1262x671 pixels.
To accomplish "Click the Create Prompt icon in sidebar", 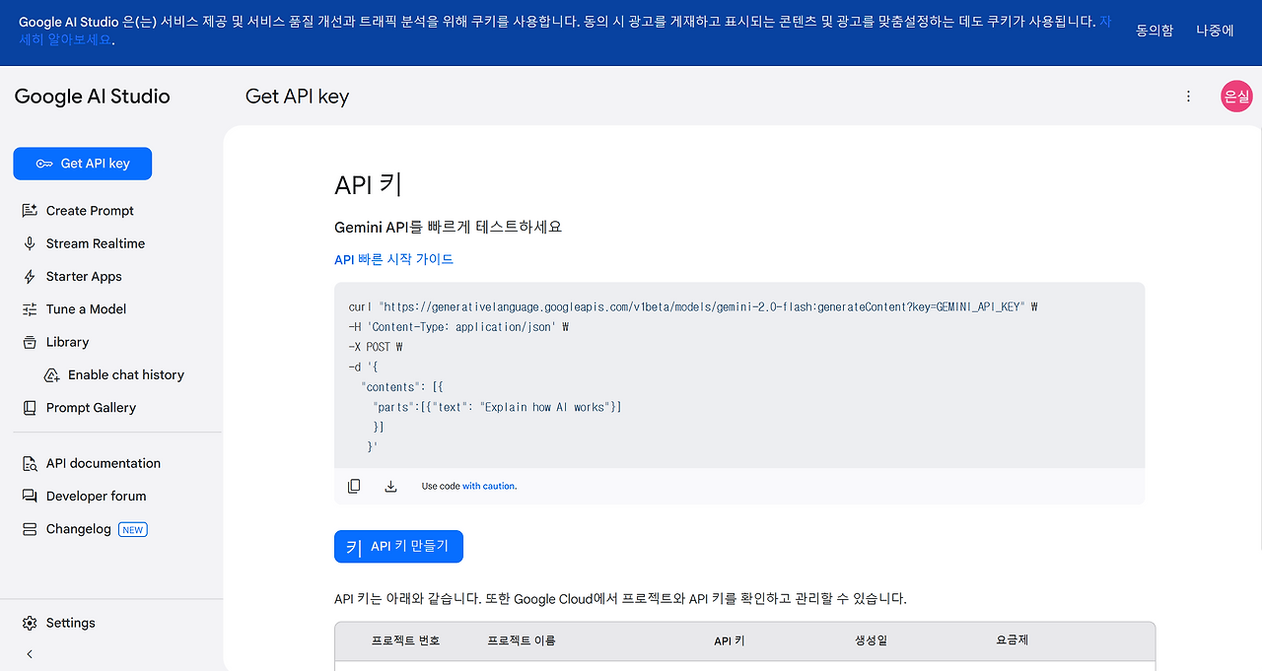I will (30, 211).
